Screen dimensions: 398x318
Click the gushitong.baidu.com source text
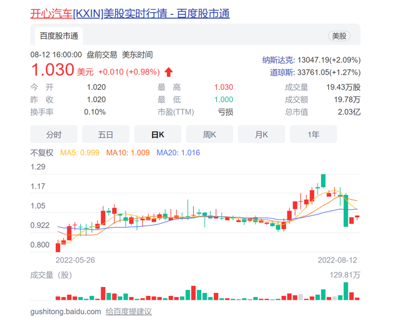65,311
